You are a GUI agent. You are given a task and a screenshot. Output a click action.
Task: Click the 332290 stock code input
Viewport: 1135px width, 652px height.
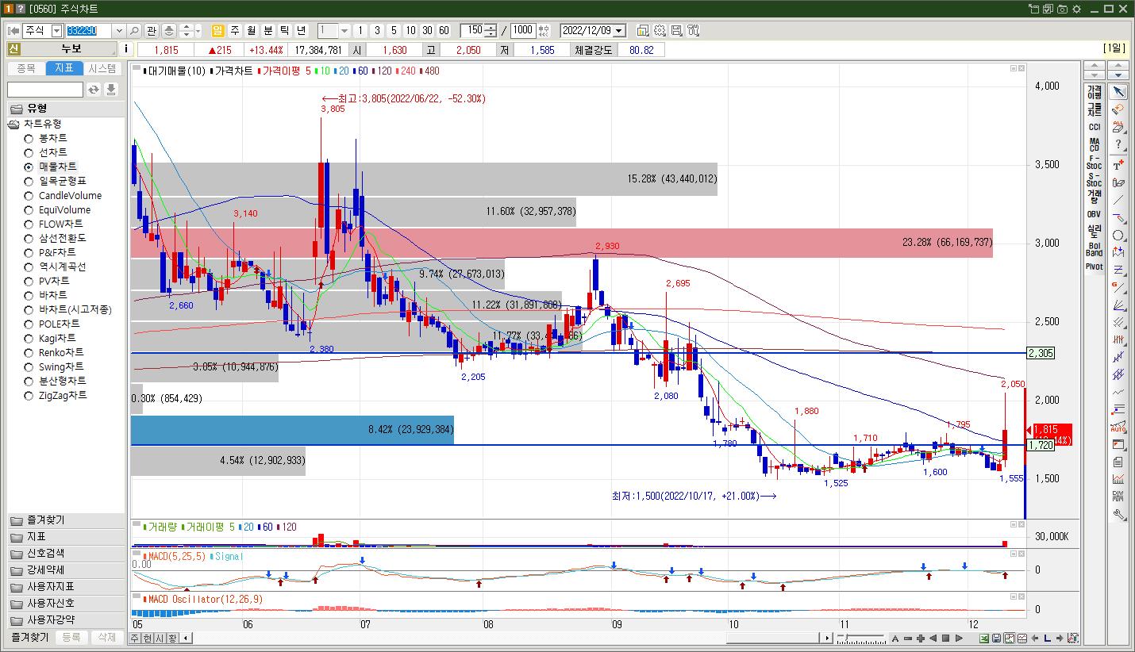point(88,31)
